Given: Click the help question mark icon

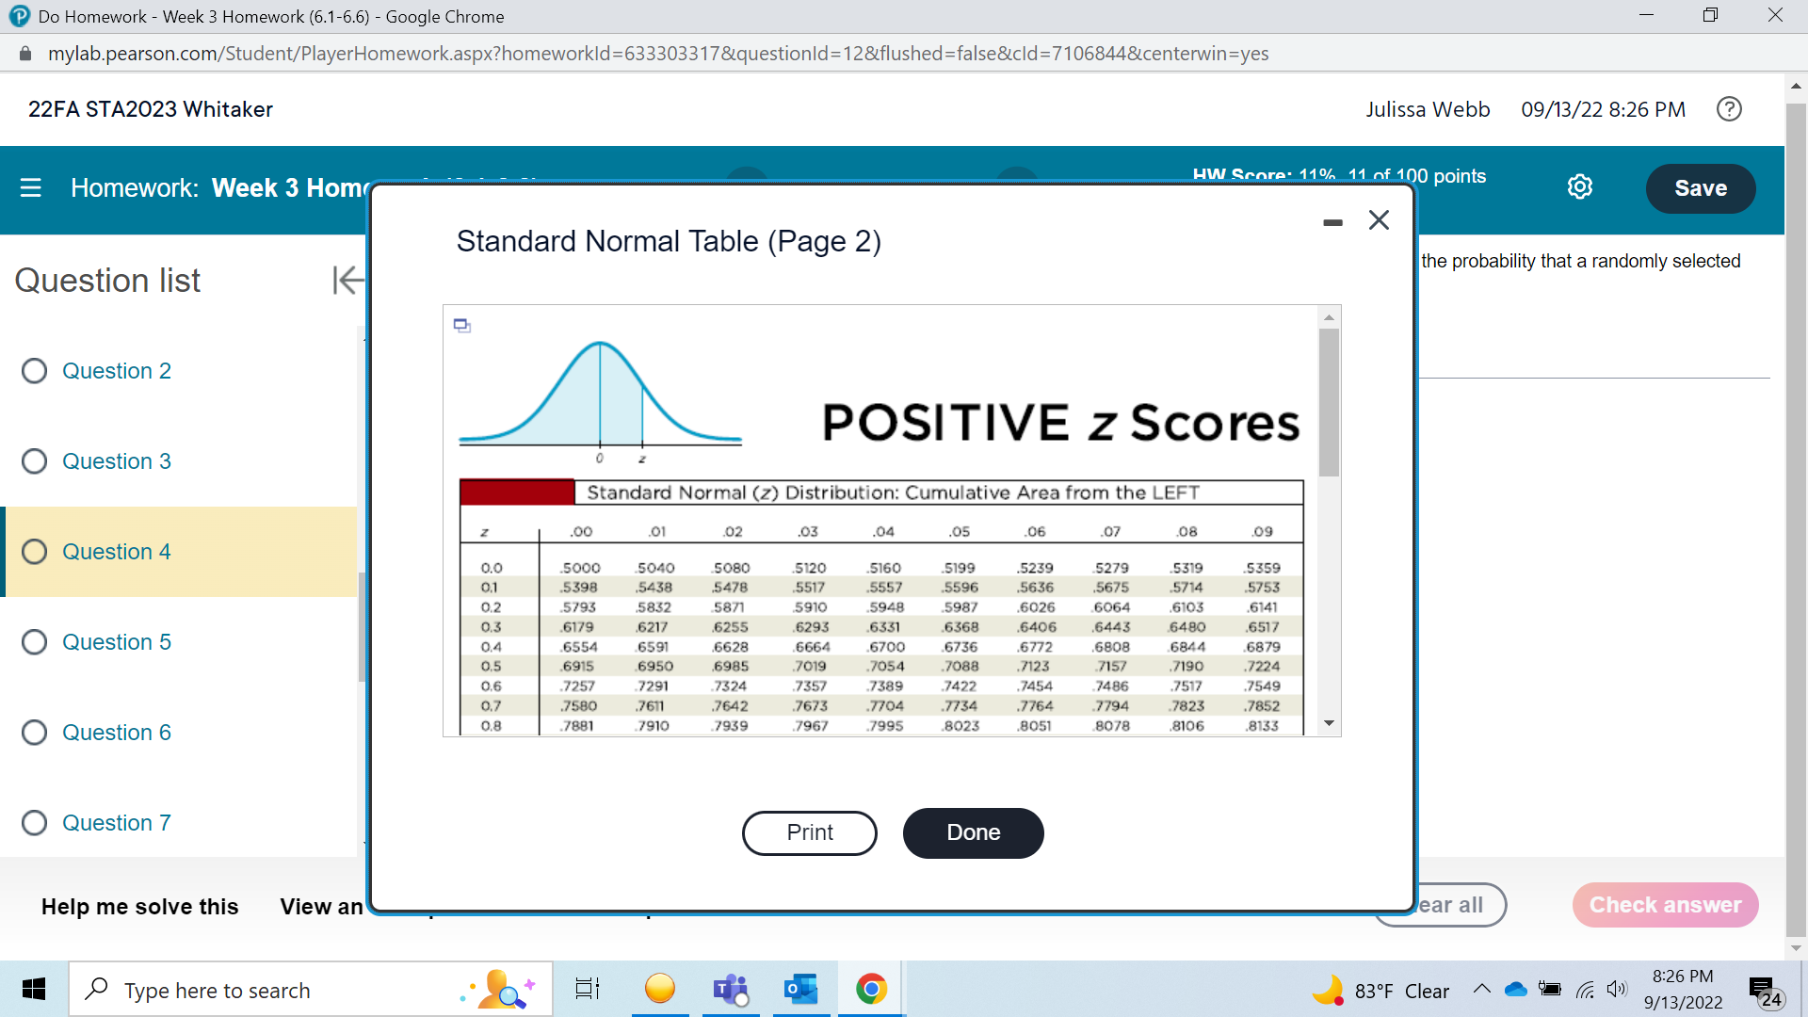Looking at the screenshot, I should coord(1729,109).
